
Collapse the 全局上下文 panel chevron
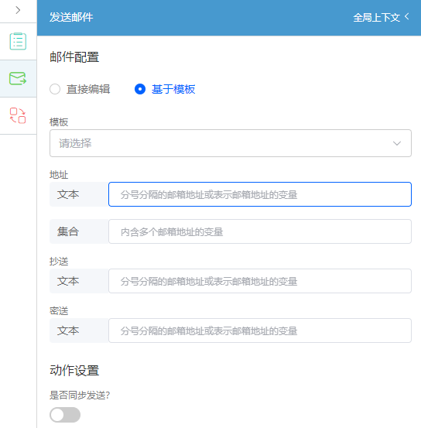click(x=407, y=17)
